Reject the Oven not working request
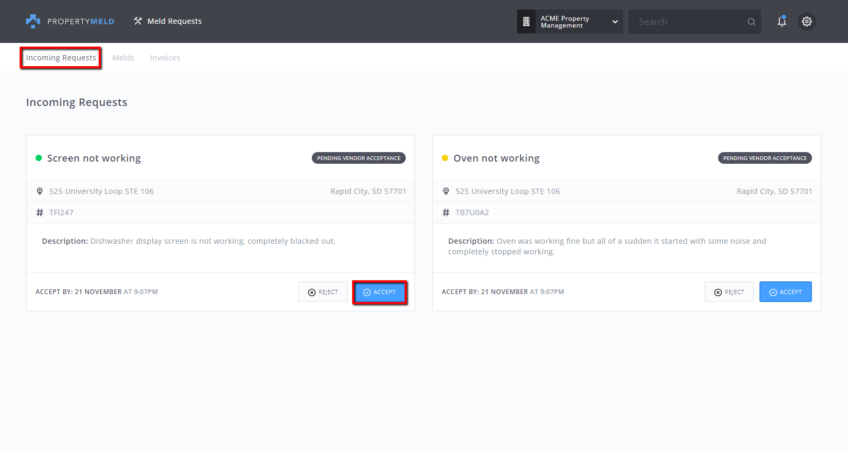 pos(729,292)
